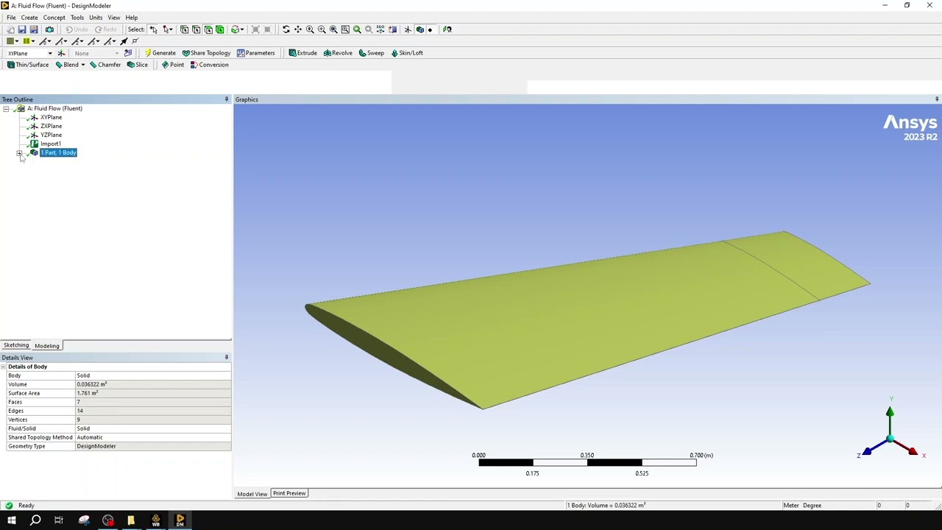Open the Help menu
Viewport: 942px width, 530px height.
coord(132,18)
